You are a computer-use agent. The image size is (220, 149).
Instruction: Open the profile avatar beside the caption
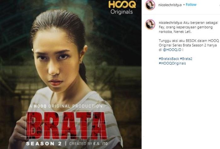[x=150, y=25]
